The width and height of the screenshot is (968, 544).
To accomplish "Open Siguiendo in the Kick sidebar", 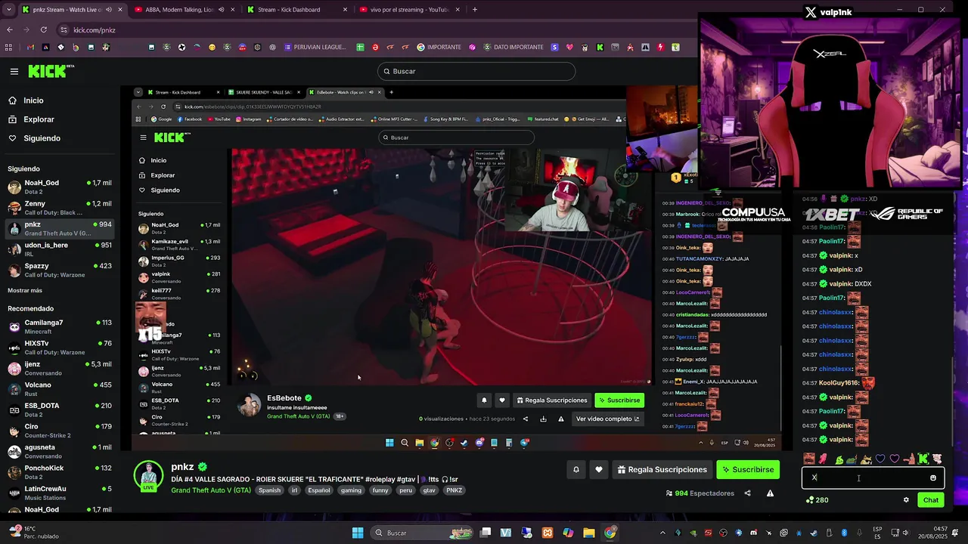I will point(42,138).
